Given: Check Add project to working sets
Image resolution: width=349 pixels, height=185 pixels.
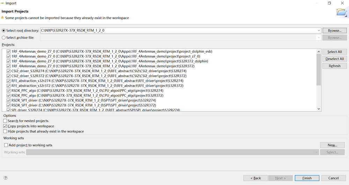Looking at the screenshot, I should (6, 145).
